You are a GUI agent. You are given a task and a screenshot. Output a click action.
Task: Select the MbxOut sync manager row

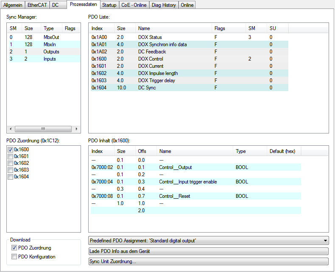44,37
